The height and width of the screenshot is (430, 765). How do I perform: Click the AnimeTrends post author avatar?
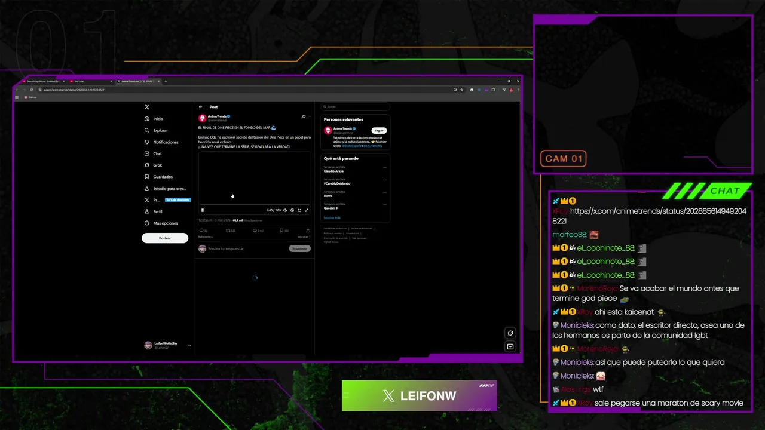click(202, 118)
